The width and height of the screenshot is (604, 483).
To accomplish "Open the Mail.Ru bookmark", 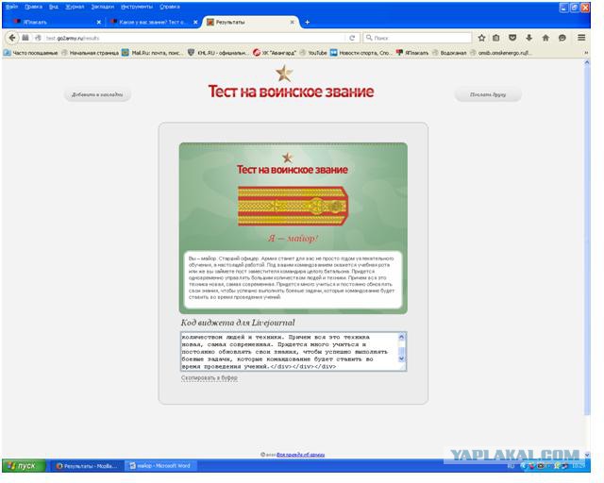I will (x=153, y=53).
